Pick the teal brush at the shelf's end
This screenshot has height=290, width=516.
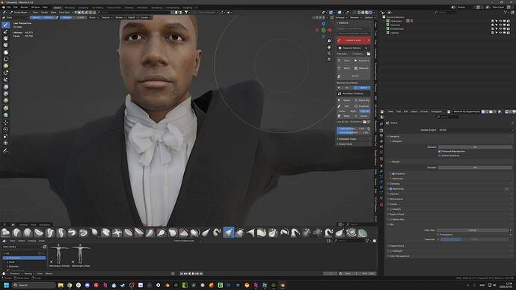(362, 232)
